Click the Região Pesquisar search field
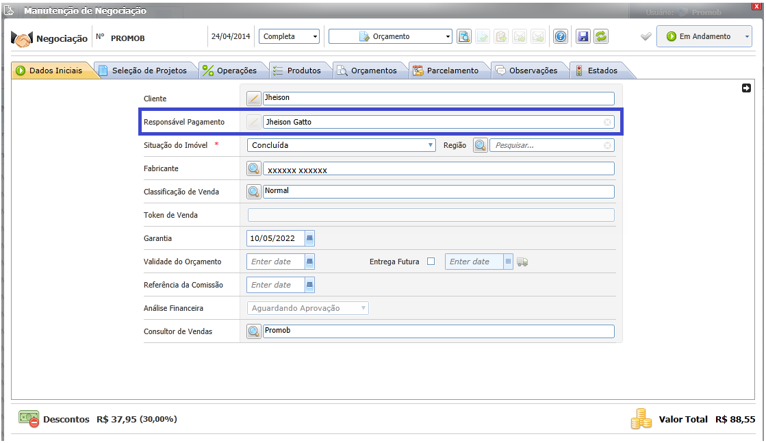766x443 pixels. (552, 145)
